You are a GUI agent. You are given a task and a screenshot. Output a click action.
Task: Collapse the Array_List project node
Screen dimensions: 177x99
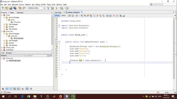(2, 31)
